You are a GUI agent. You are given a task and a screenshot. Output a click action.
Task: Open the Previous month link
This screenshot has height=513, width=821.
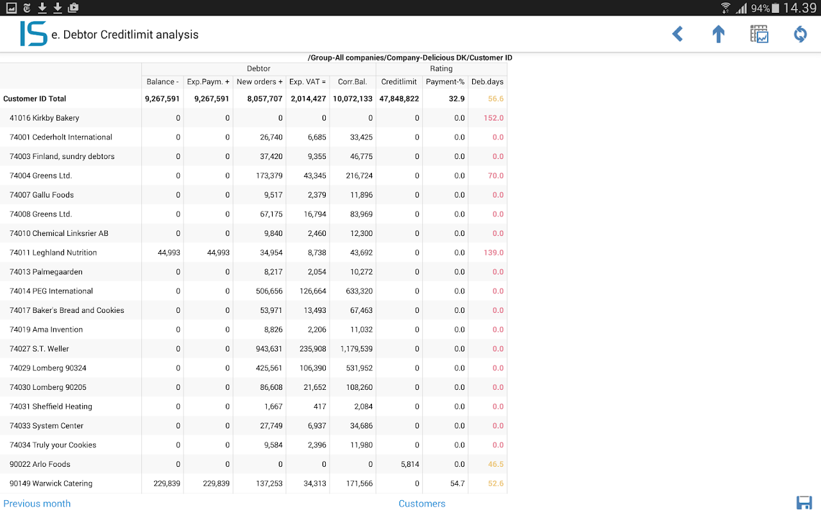[x=37, y=503]
